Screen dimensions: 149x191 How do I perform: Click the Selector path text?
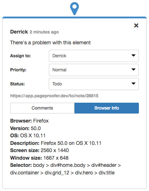(x=65, y=169)
